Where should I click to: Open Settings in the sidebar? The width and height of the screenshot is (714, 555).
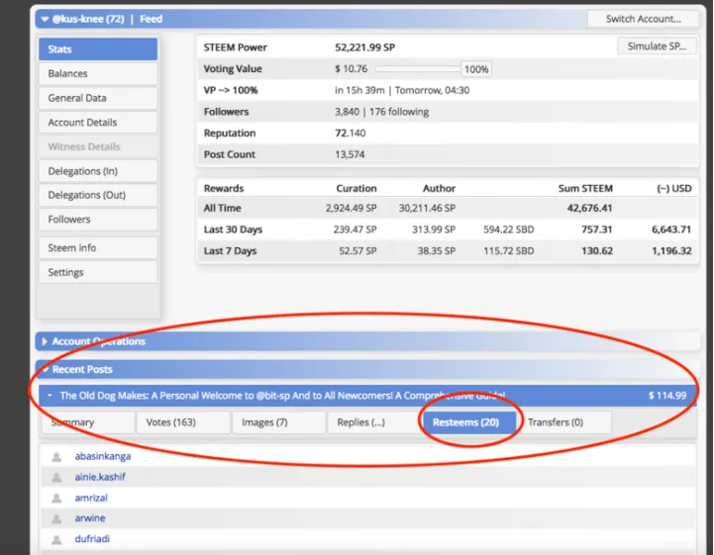[x=98, y=272]
